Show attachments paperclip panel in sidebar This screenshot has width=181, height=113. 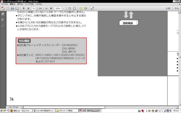(3, 26)
